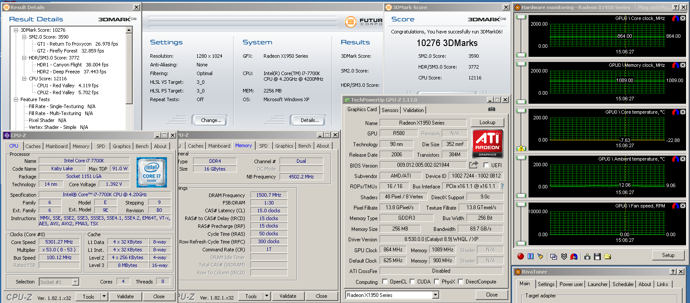Open the Scheduler tab in RivaTuner
The image size is (690, 303).
pos(623,284)
